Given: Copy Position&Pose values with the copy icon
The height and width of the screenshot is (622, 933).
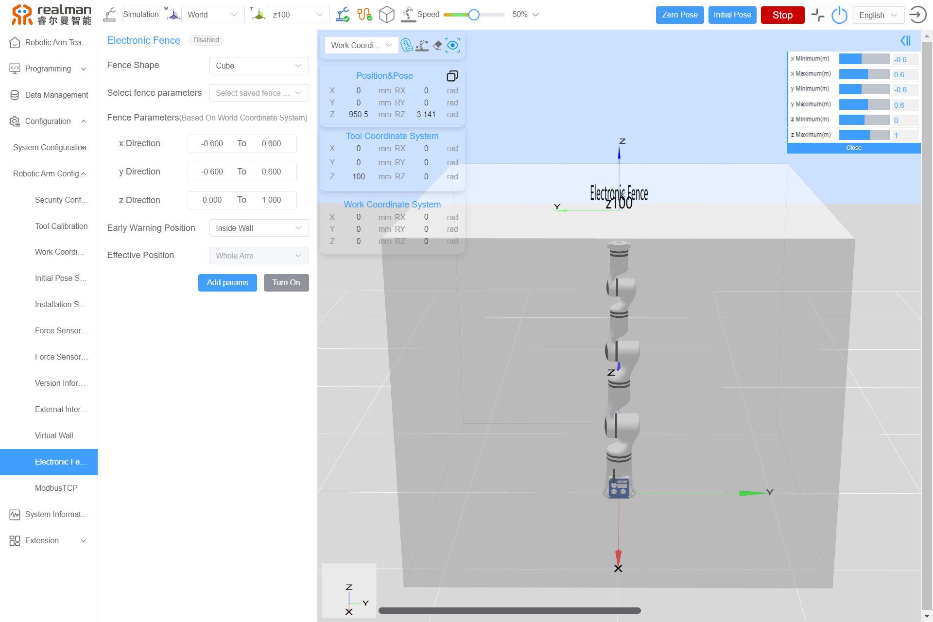Looking at the screenshot, I should pyautogui.click(x=452, y=76).
